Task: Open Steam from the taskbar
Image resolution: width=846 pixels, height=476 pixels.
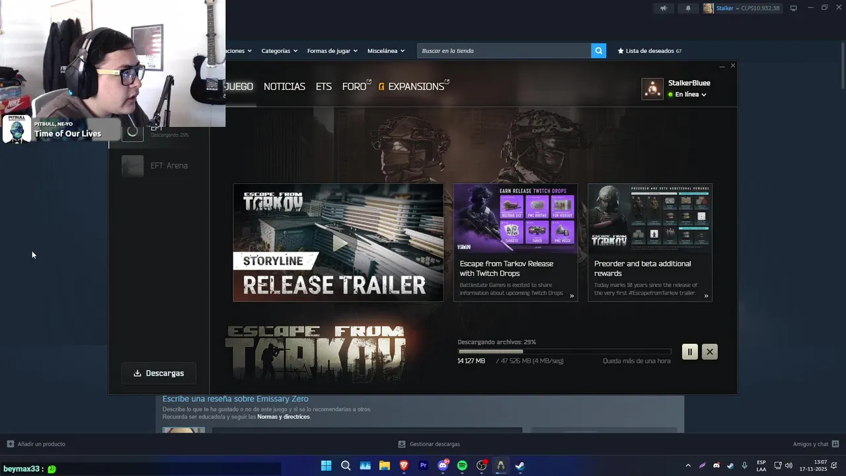Action: point(520,465)
